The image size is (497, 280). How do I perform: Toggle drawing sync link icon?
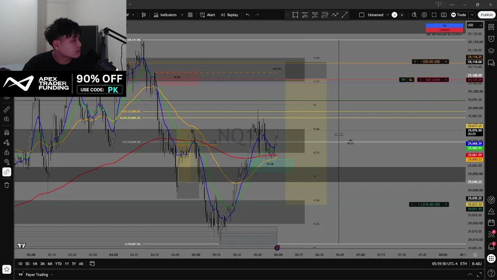coord(7,171)
